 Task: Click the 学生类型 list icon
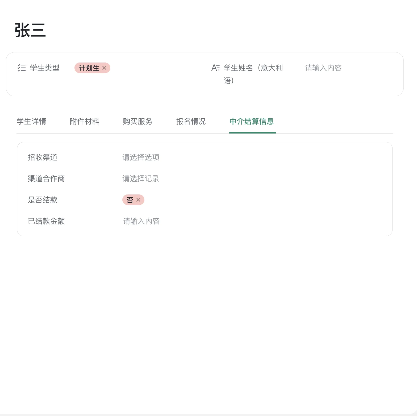(22, 68)
